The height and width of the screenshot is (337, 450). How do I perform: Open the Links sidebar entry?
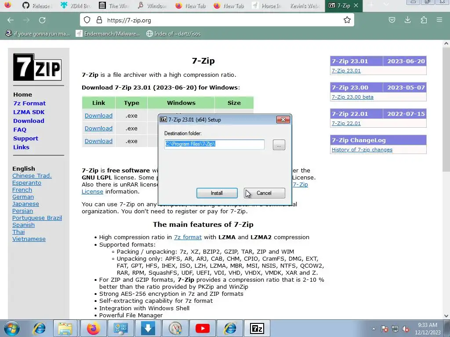(x=21, y=147)
